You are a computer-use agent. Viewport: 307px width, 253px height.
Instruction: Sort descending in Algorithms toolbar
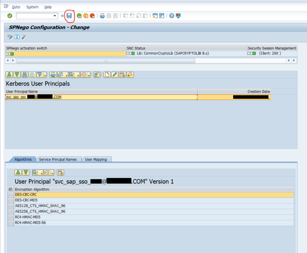(26, 173)
